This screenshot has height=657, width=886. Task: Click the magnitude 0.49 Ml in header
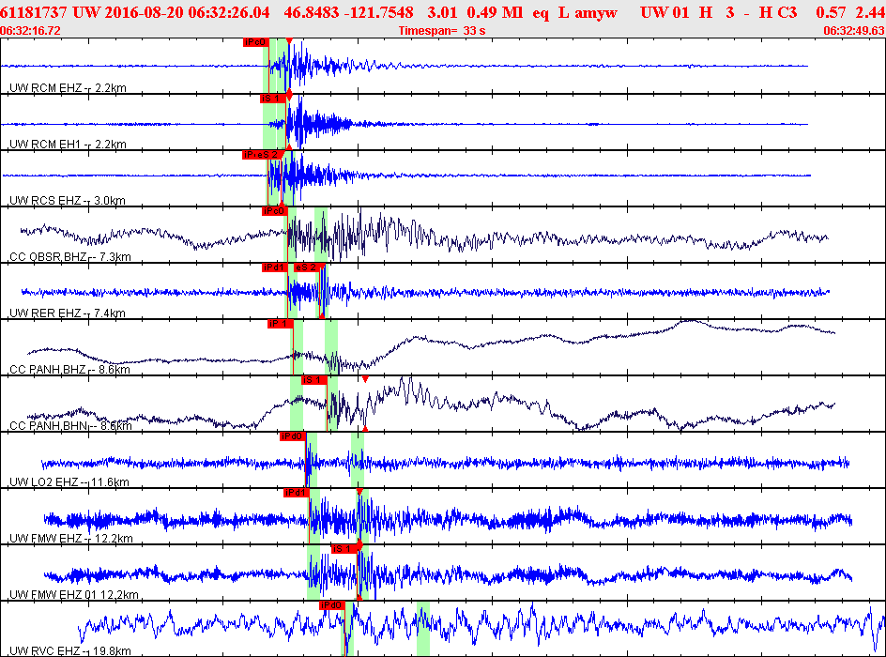point(495,12)
